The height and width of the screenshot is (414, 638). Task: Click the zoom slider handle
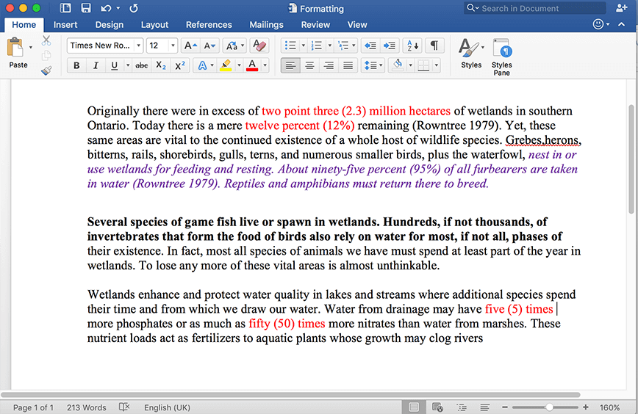point(549,407)
